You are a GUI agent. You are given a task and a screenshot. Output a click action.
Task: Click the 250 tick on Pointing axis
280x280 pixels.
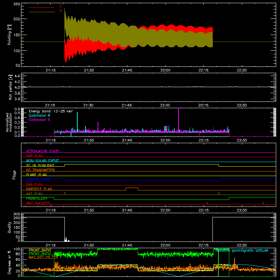click(x=16, y=4)
